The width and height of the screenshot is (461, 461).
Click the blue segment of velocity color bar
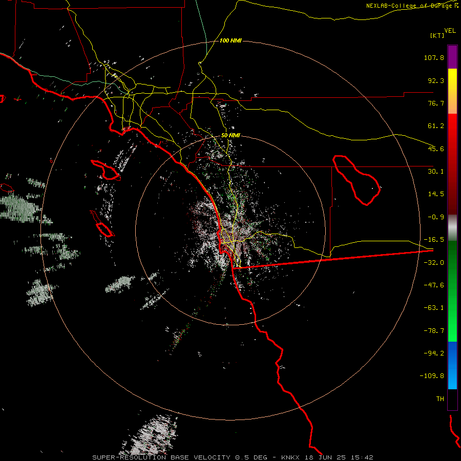(452, 365)
